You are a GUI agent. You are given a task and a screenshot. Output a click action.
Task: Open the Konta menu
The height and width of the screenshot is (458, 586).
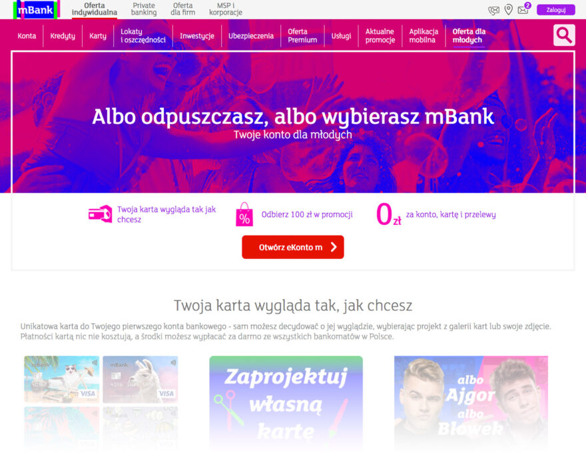coord(27,36)
